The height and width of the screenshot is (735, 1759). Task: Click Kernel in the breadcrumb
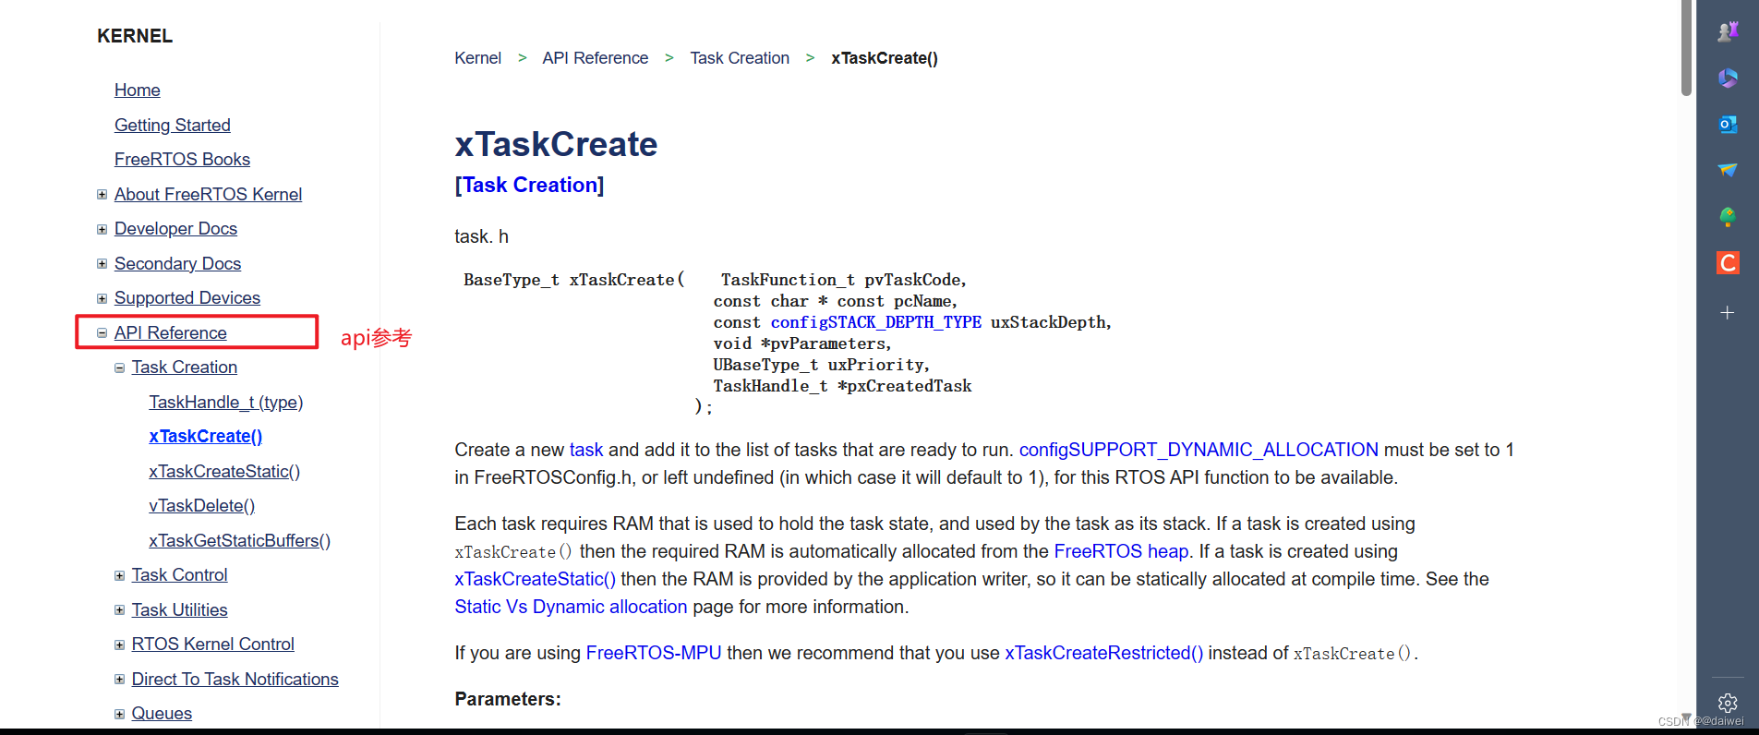tap(477, 58)
